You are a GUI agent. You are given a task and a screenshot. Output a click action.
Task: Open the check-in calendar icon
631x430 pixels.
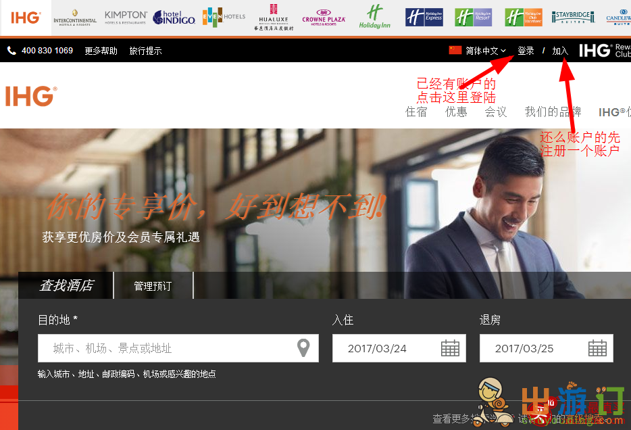[450, 348]
